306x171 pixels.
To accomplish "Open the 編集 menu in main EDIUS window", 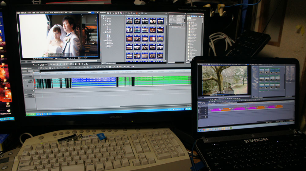I will [34, 13].
